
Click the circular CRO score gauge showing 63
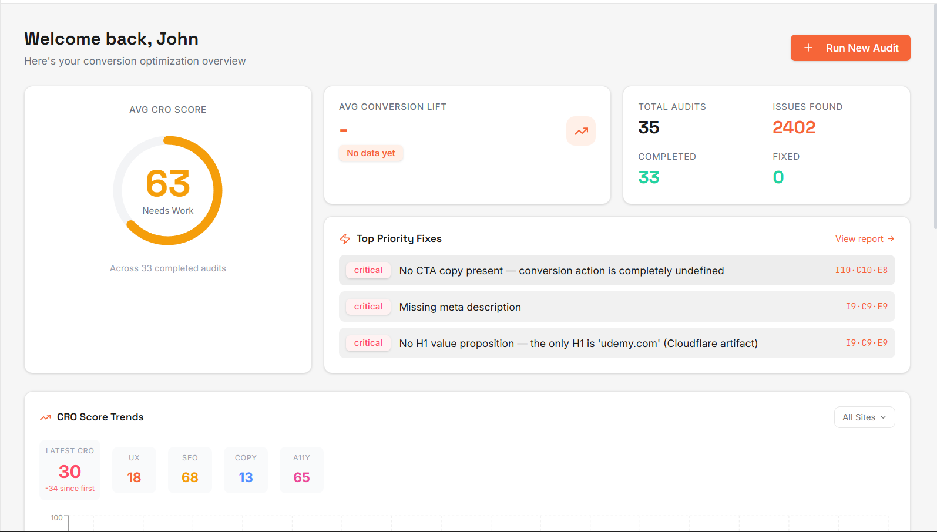[168, 190]
